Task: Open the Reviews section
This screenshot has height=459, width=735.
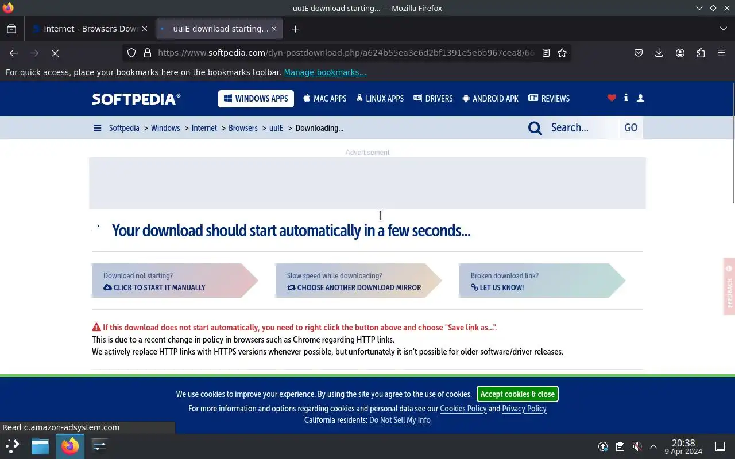Action: (549, 99)
